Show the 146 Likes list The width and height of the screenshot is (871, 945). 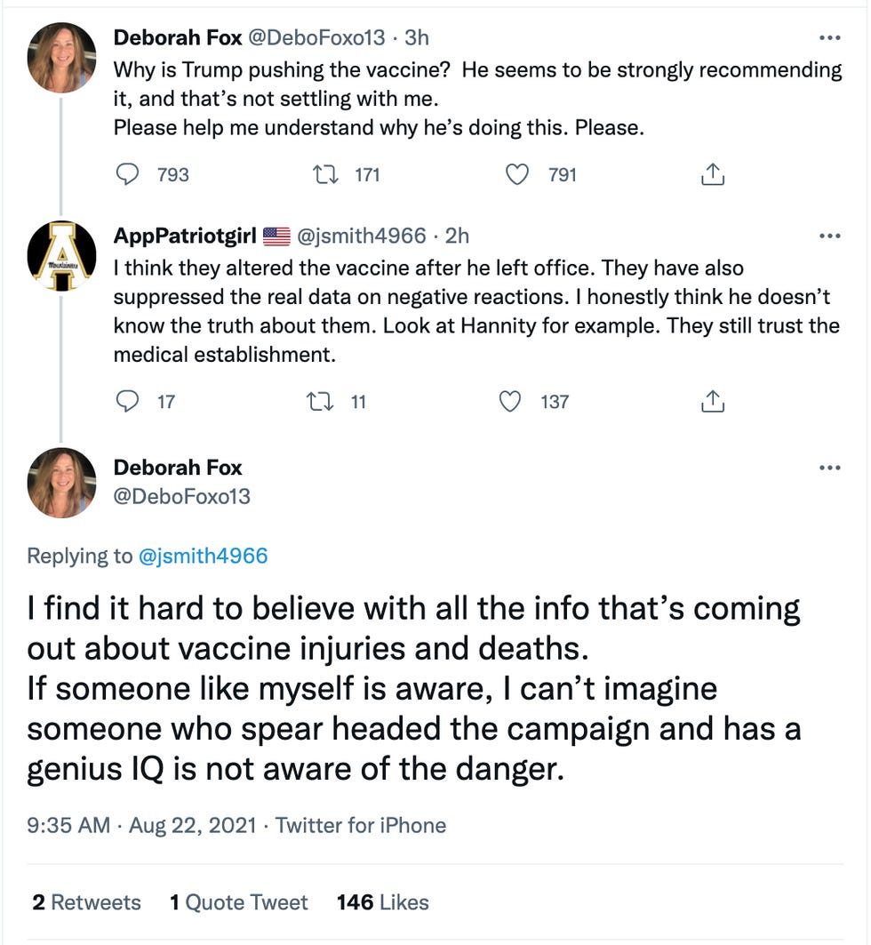pos(382,902)
